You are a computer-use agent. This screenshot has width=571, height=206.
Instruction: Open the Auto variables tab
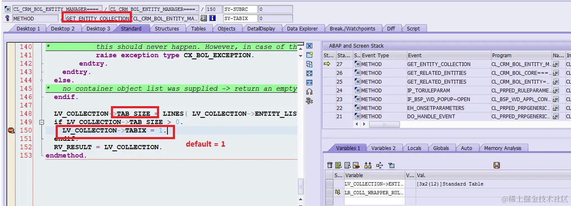(x=466, y=148)
